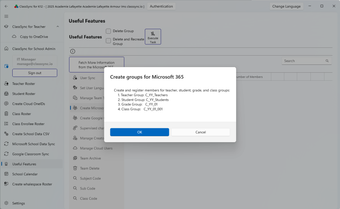
Task: Select Create Google groups menu item
Action: [x=87, y=118]
